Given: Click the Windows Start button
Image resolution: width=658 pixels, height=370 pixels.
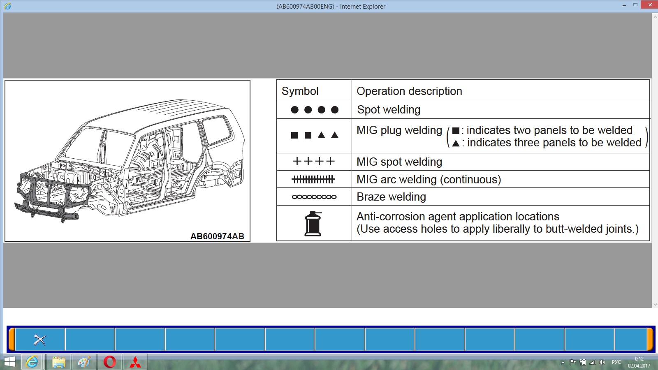Looking at the screenshot, I should pos(9,362).
